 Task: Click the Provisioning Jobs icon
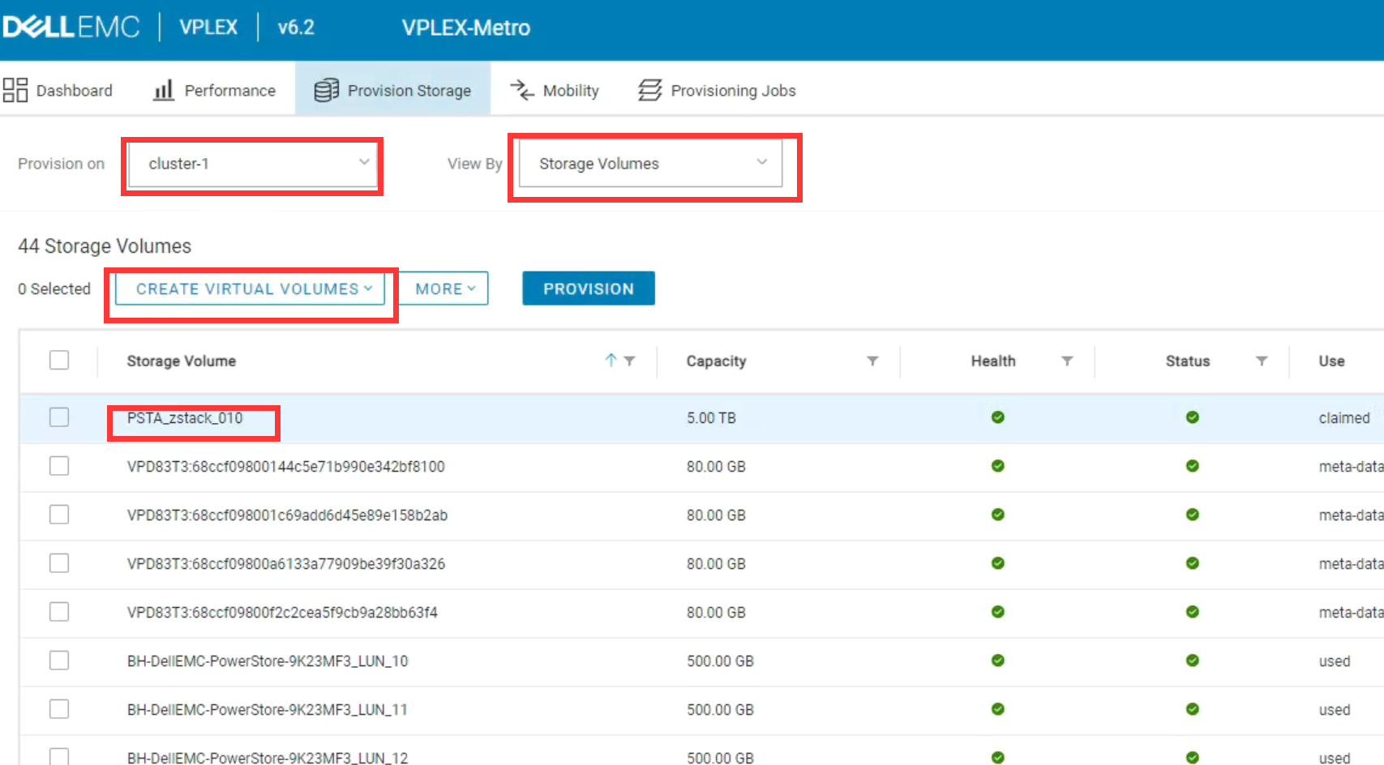coord(649,90)
